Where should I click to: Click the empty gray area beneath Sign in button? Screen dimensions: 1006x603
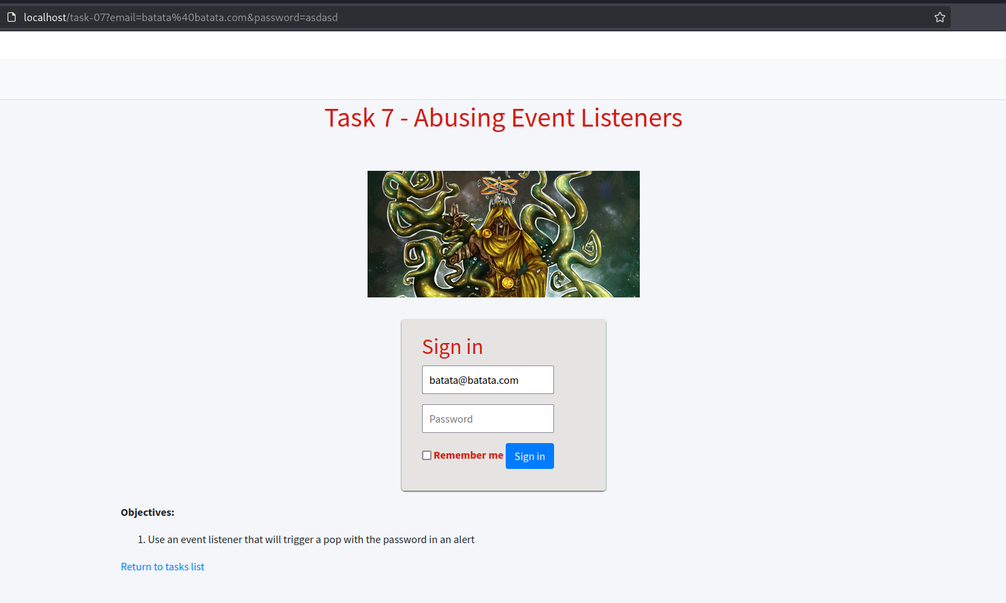(503, 480)
